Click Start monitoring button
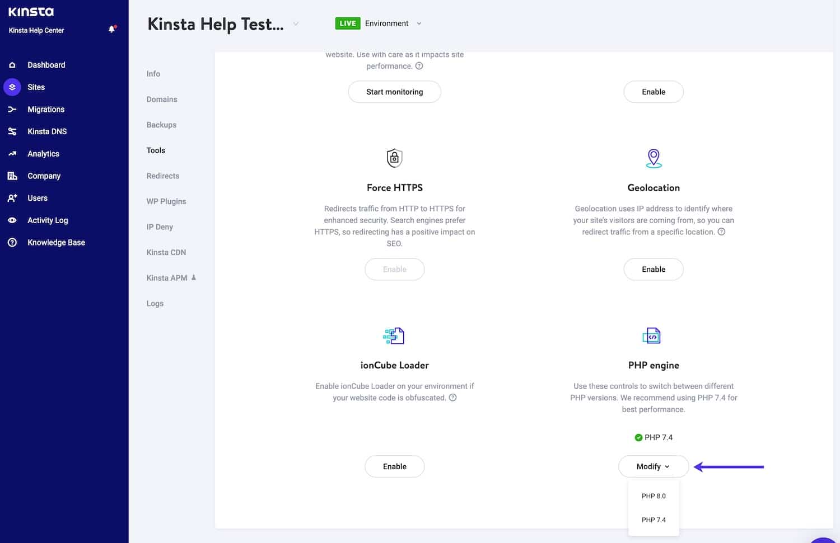This screenshot has width=840, height=543. point(395,92)
